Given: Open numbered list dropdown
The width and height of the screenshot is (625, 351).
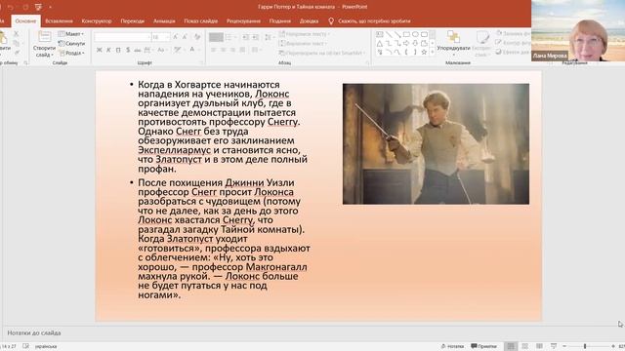Looking at the screenshot, I should coord(231,37).
